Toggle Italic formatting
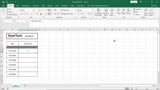Image resolution: width=160 pixels, height=90 pixels. click(x=24, y=14)
